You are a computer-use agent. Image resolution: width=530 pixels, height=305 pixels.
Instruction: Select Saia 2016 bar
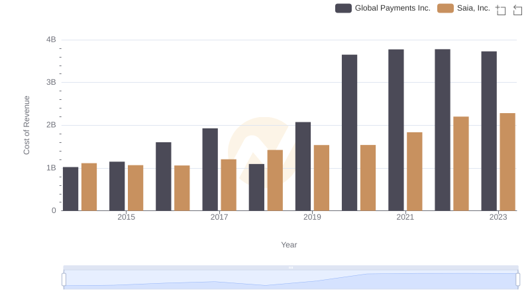[182, 189]
